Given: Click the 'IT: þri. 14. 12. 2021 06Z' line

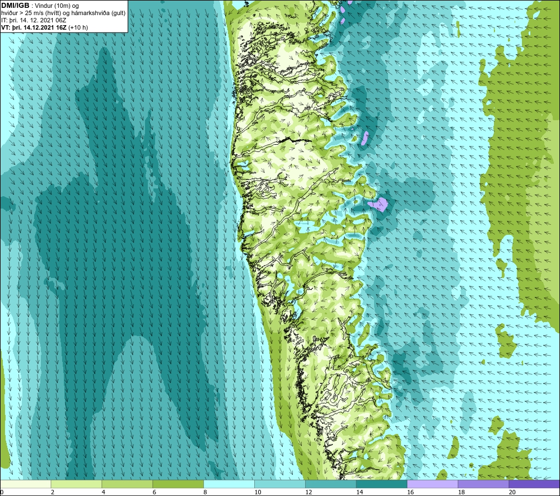Looking at the screenshot, I should tap(34, 20).
